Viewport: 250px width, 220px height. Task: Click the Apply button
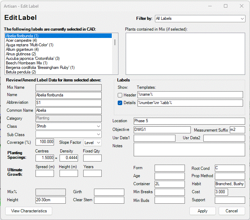coord(202,211)
